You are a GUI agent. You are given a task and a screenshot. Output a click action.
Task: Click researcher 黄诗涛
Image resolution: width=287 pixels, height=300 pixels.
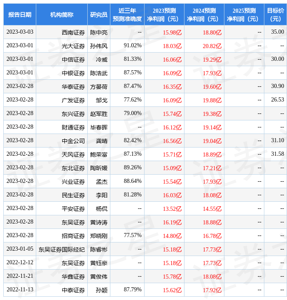99,222
